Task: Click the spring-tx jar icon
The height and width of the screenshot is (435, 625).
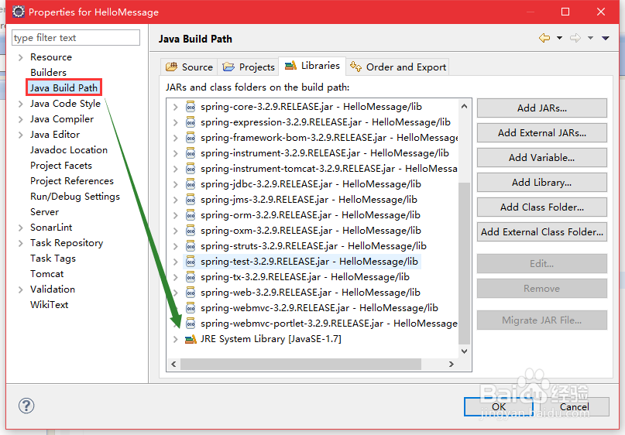Action: point(191,277)
